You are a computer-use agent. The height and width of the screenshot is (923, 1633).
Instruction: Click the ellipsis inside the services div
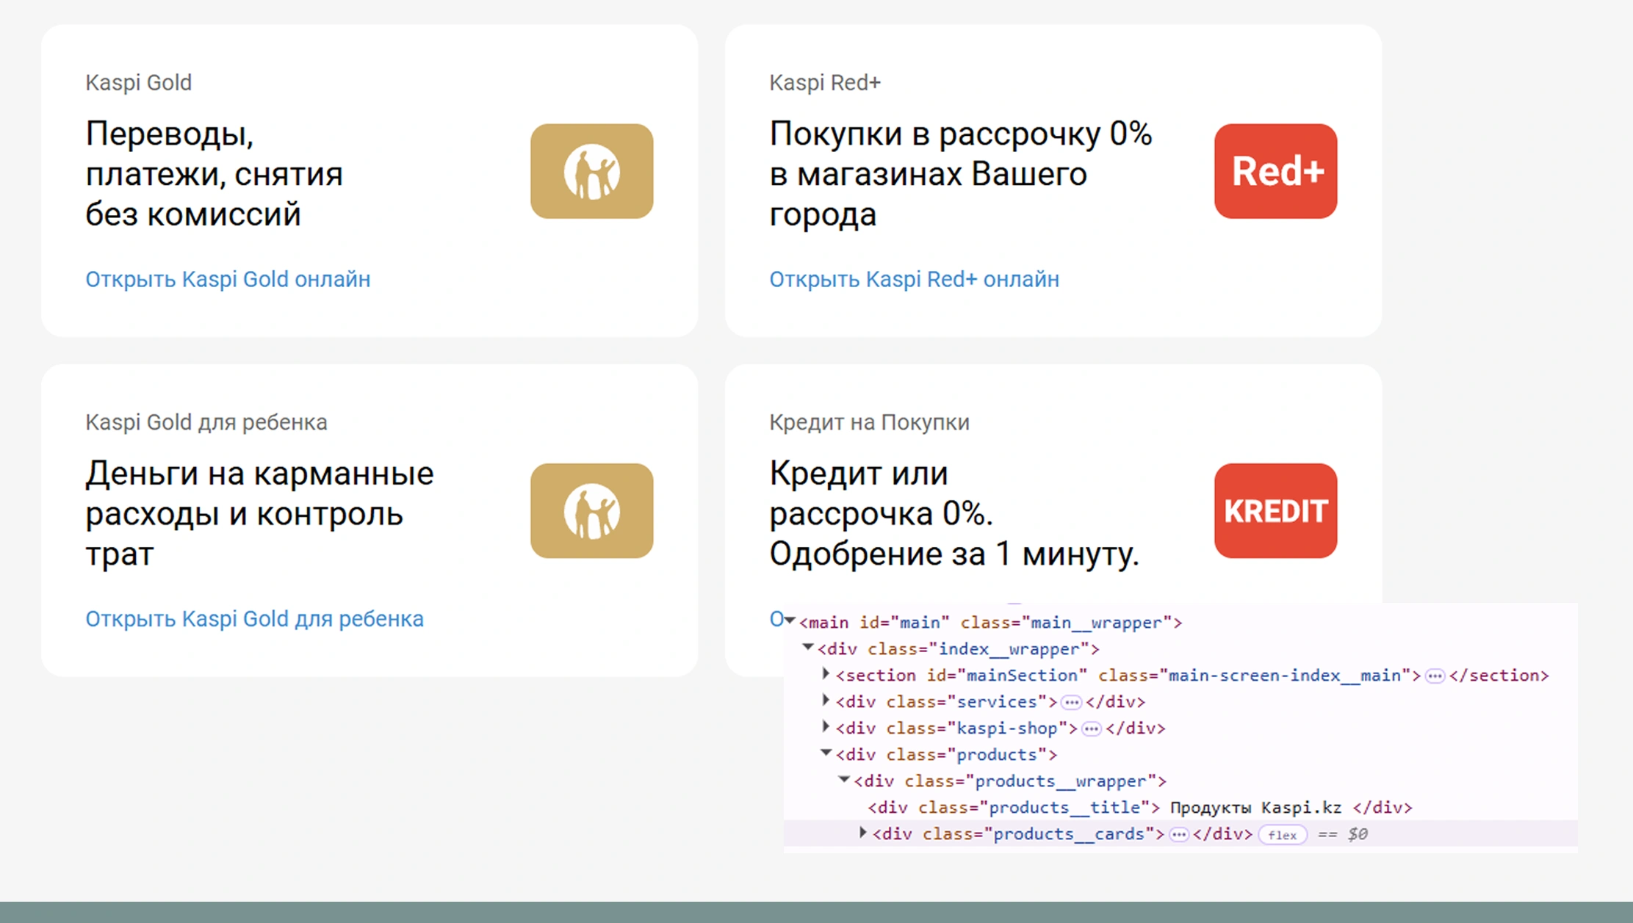(1072, 703)
